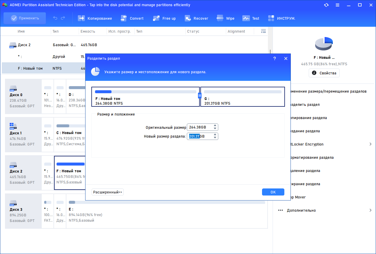376x254 pixels.
Task: Launch the Recover tool
Action: click(196, 18)
